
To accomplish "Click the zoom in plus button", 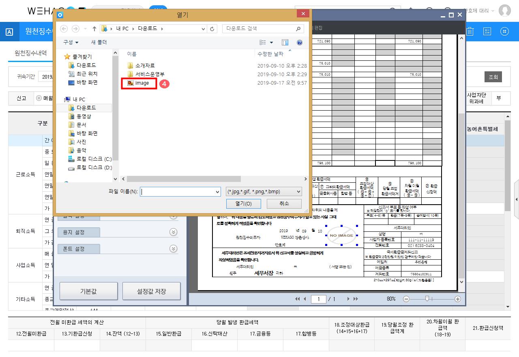I will [x=458, y=299].
